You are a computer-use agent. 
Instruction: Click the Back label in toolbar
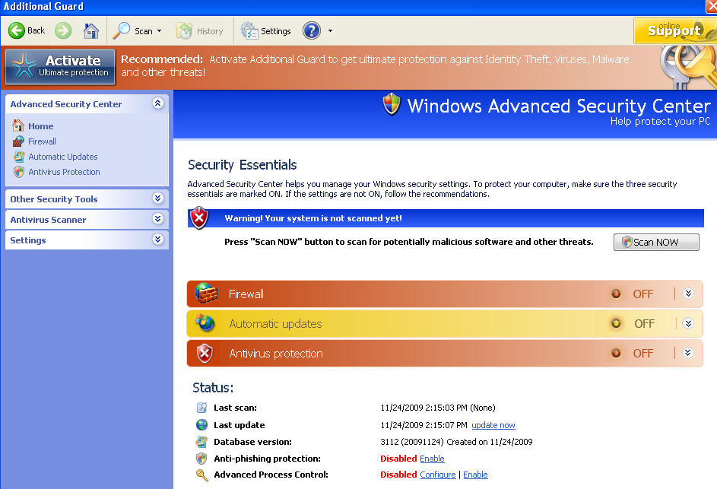(36, 30)
